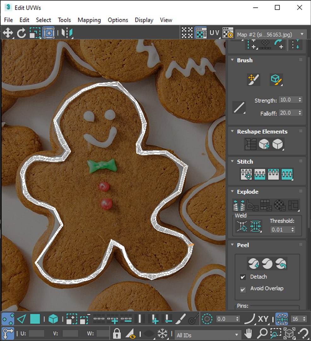Click the Break icon in Explode
Image resolution: width=311 pixels, height=341 pixels.
pyautogui.click(x=239, y=205)
